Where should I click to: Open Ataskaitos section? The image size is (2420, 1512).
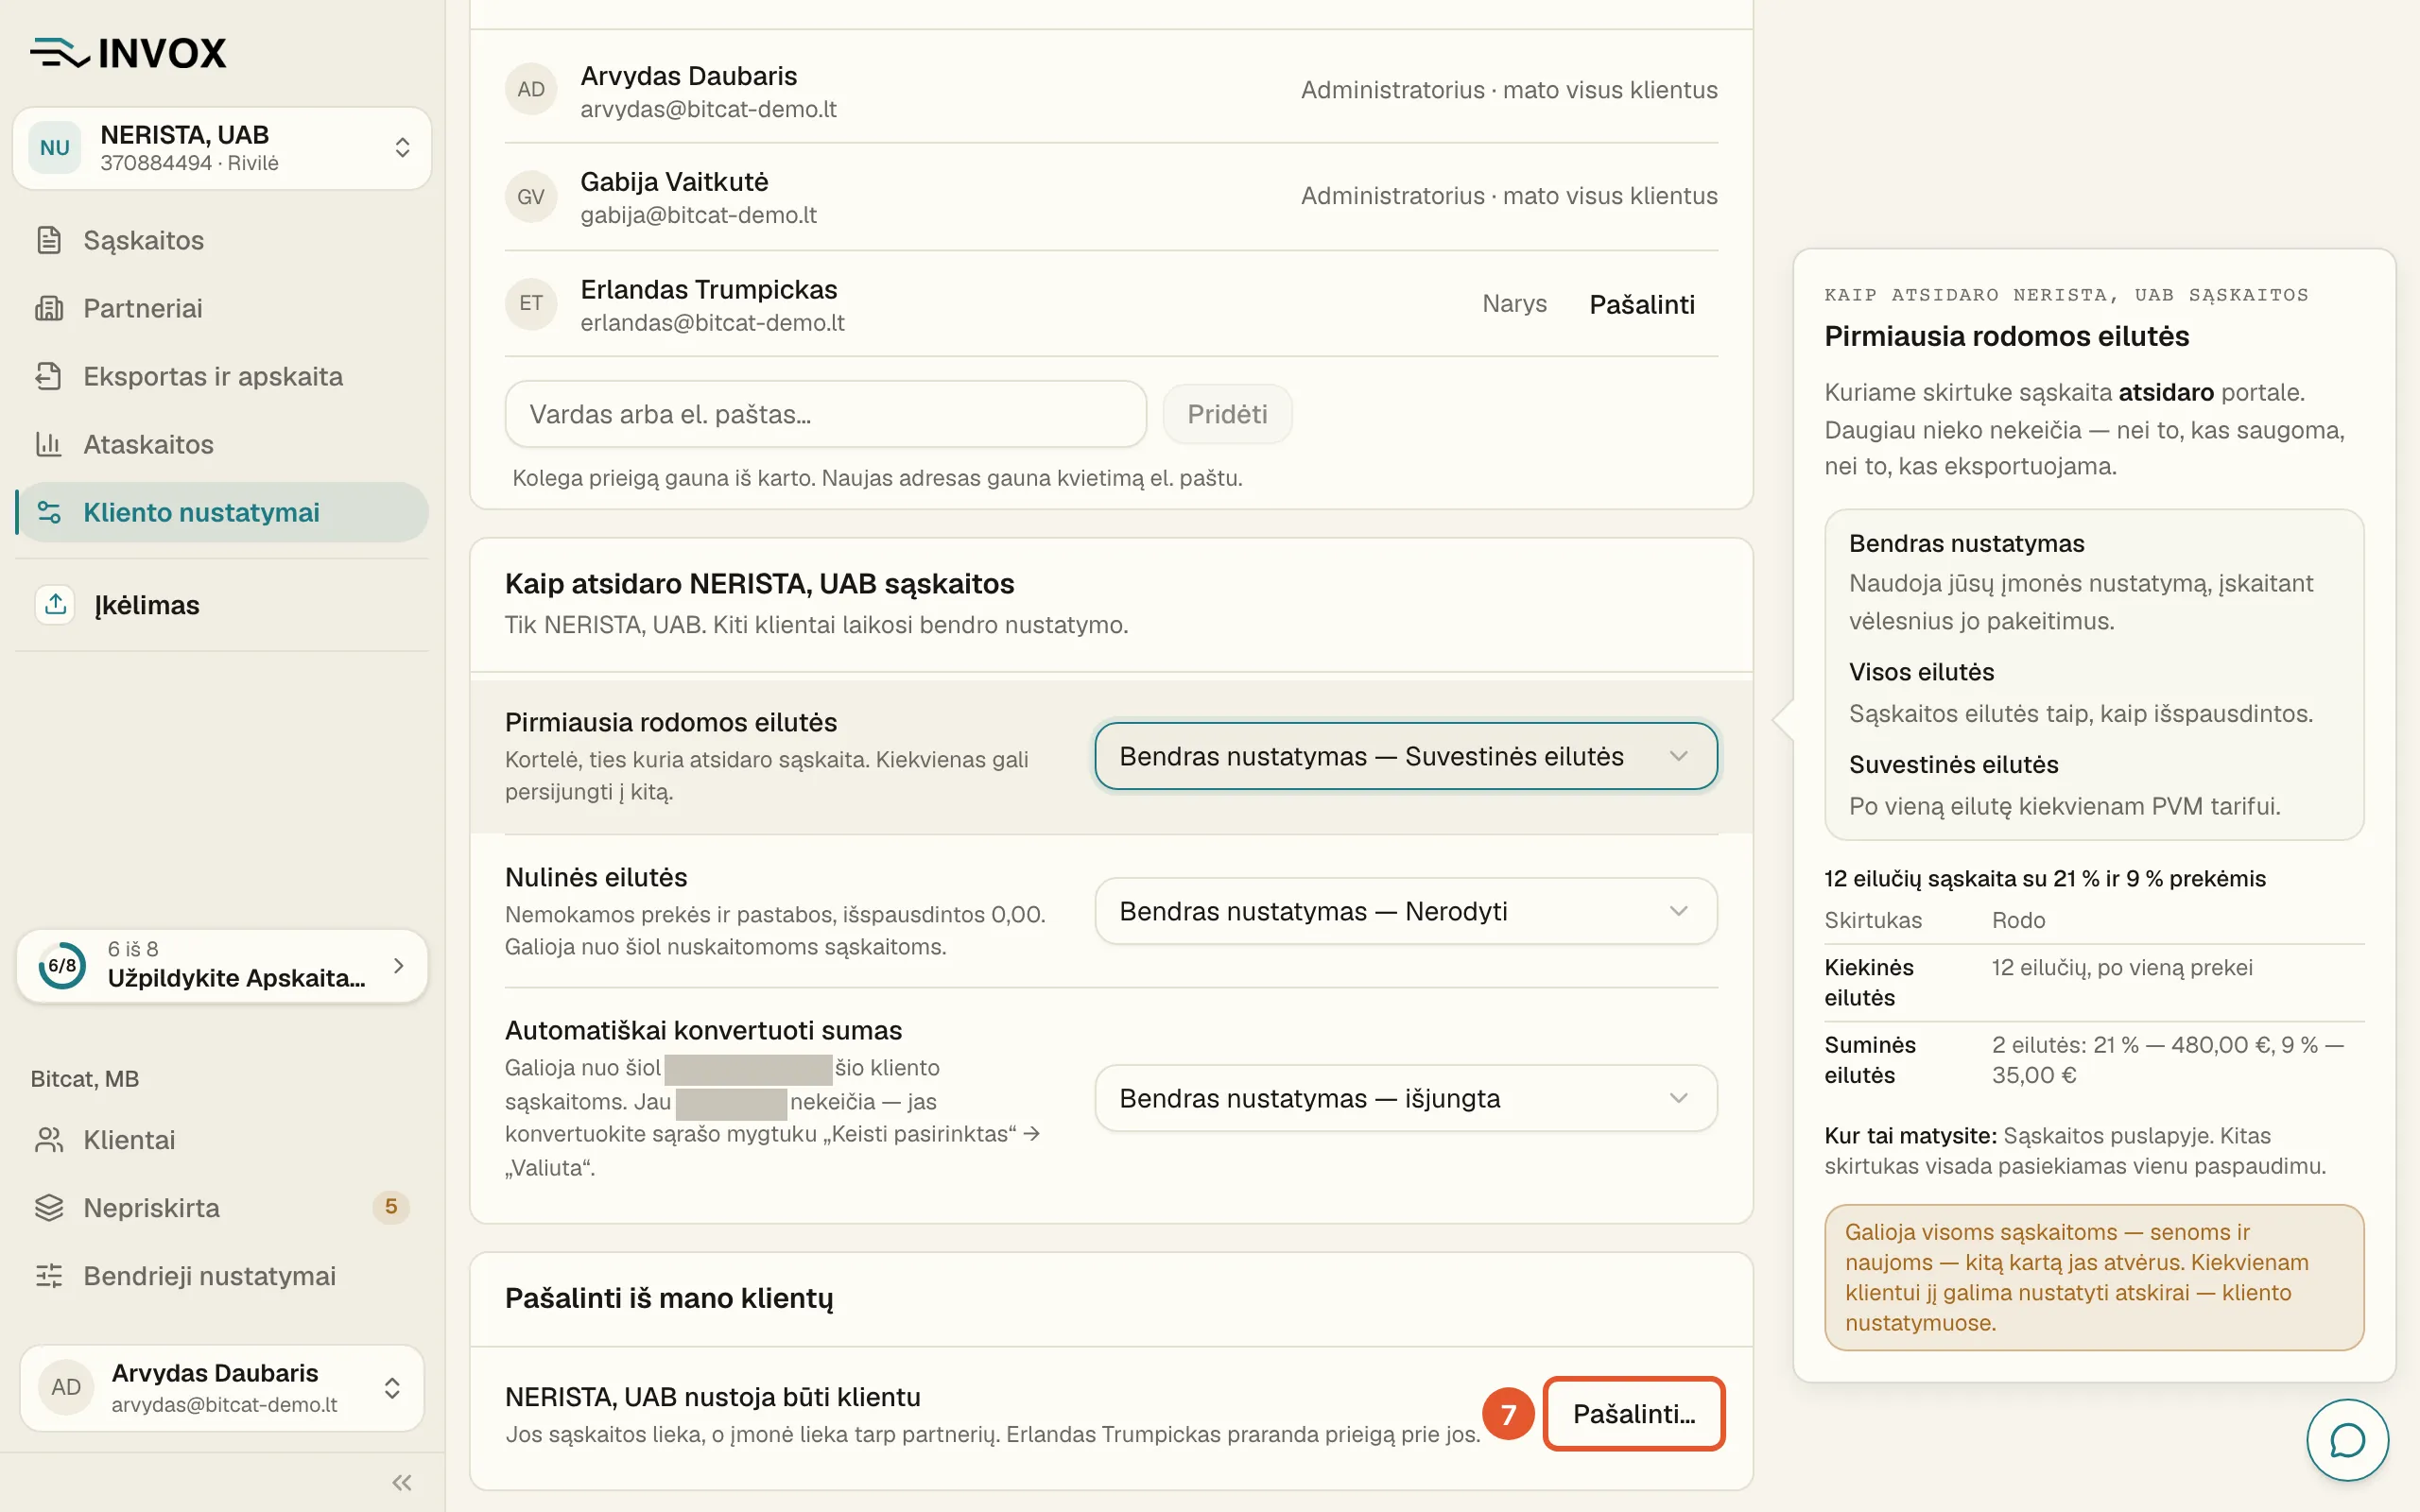(x=222, y=444)
